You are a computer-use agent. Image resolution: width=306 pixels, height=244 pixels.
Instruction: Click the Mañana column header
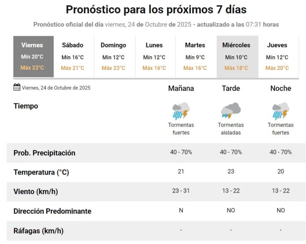coord(181,88)
